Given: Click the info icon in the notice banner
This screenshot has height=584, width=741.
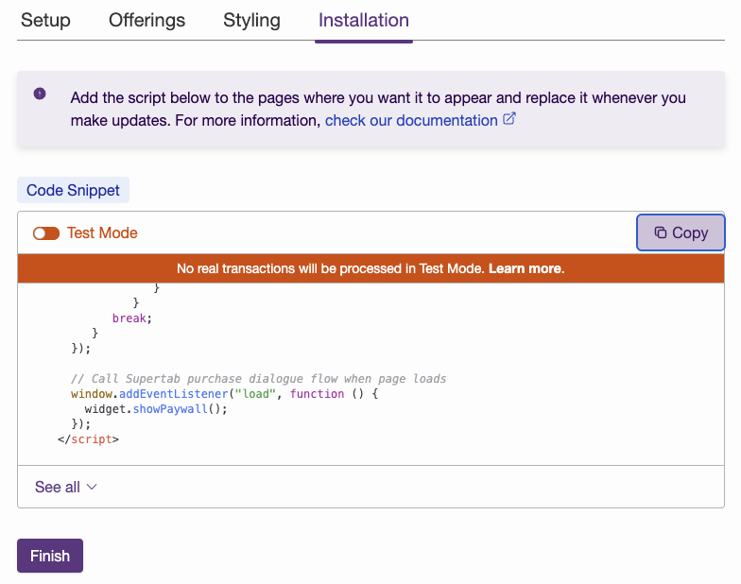Looking at the screenshot, I should [x=40, y=94].
